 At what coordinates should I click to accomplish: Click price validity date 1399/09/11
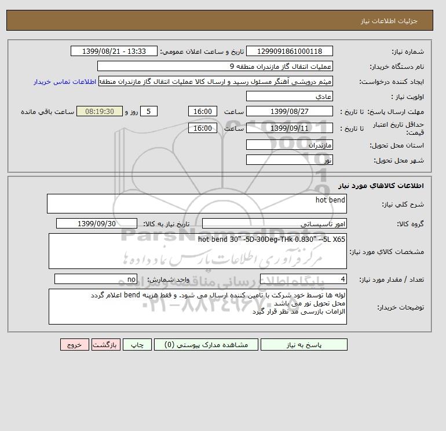(289, 128)
